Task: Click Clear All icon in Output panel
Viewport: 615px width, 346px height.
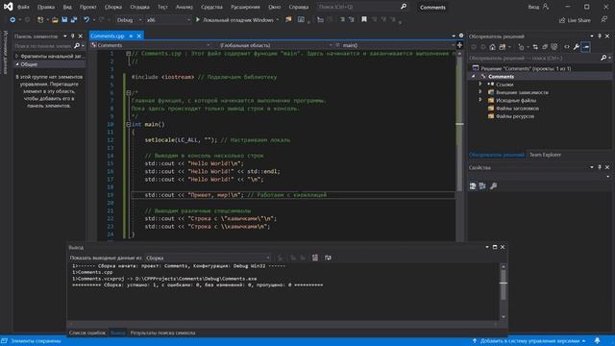Action: point(315,258)
